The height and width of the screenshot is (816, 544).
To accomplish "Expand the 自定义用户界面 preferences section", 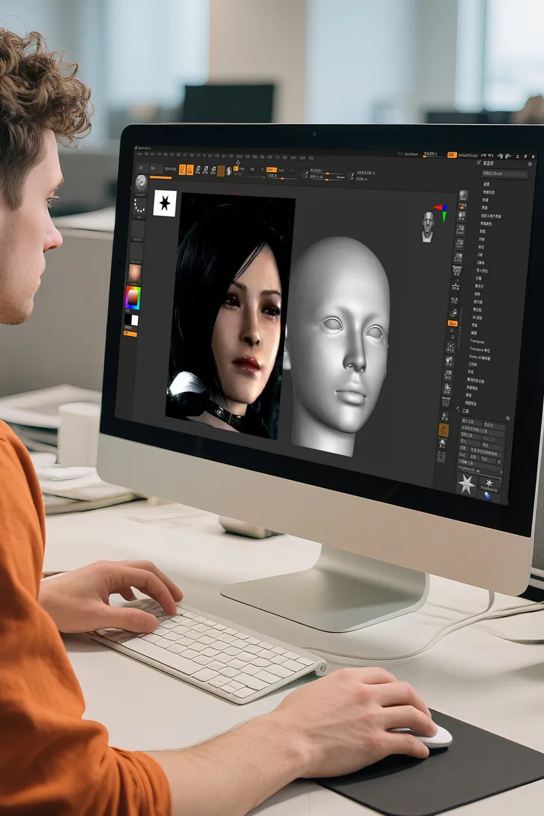I will coord(491,216).
